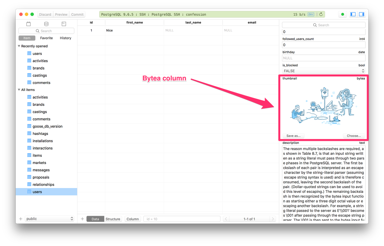Click Choose... to replace the bytea thumbnail

354,135
